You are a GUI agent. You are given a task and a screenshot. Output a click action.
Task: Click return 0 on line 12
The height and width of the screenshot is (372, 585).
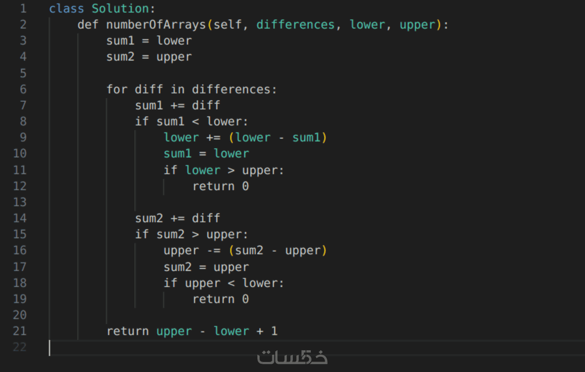tap(220, 186)
